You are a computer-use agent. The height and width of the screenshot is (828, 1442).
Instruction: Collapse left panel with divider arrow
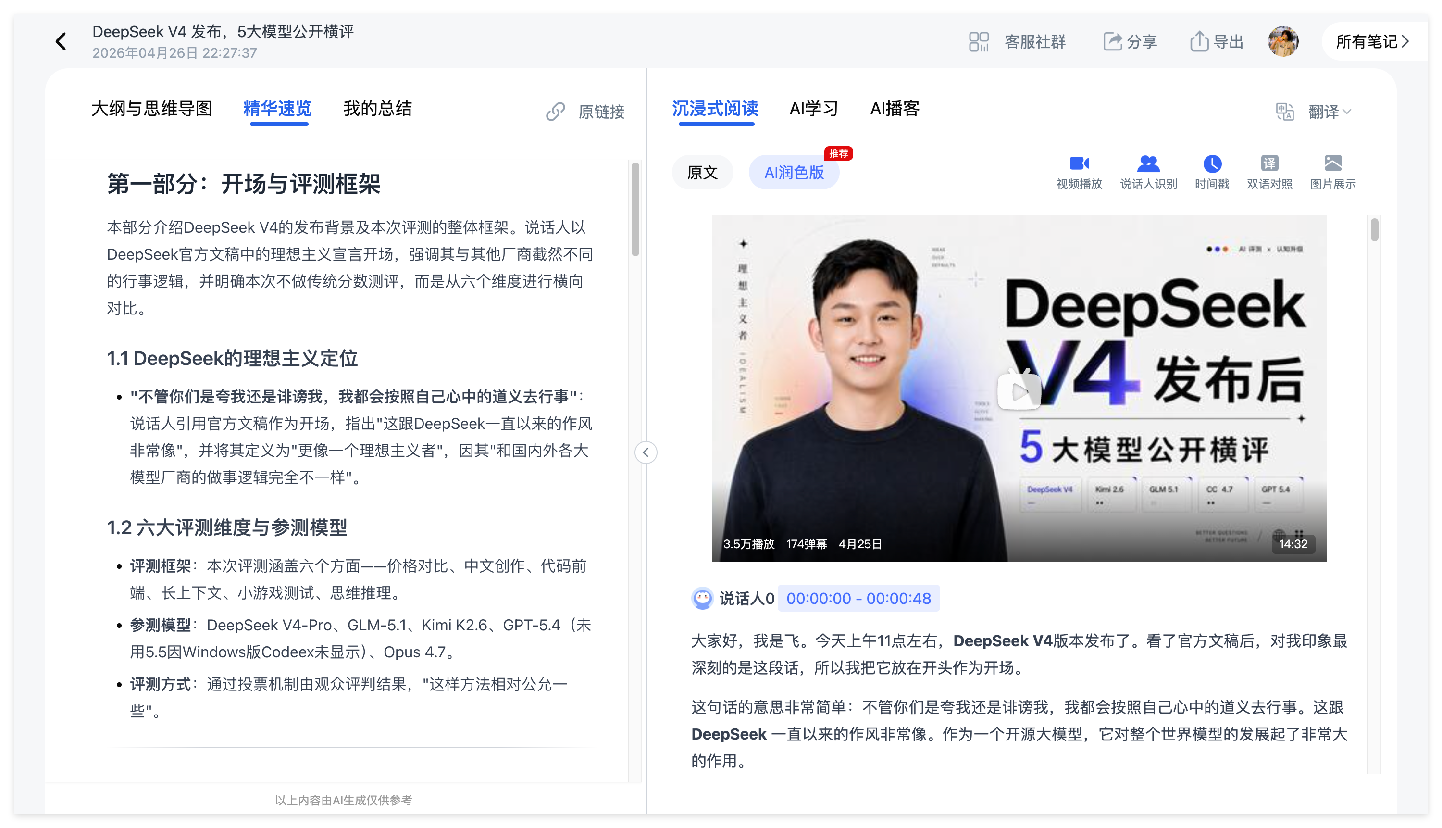pos(646,452)
